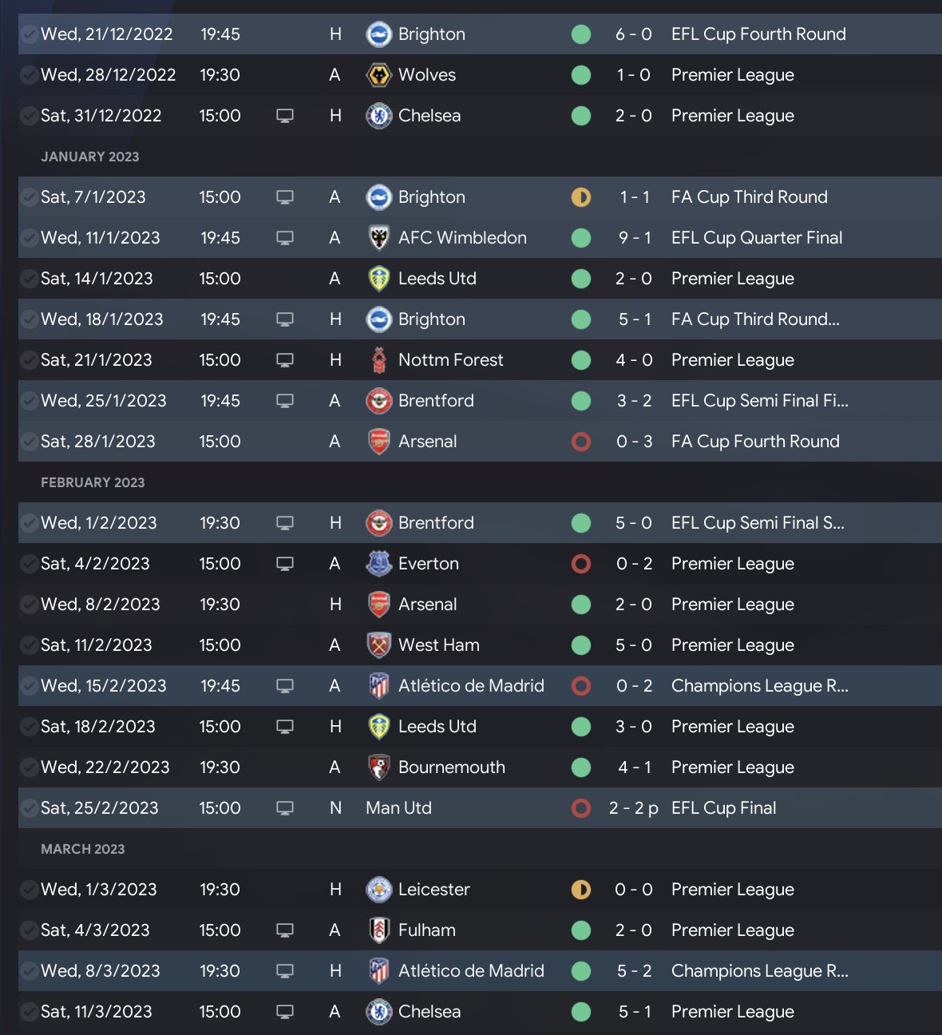
Task: Click the Nottm Forest club badge
Action: pos(378,360)
